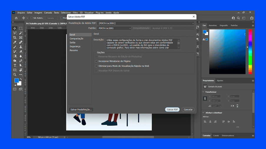The height and width of the screenshot is (149, 266).
Task: Toggle Otimizar para Modo de Visualização Rápida
Action: [96, 66]
